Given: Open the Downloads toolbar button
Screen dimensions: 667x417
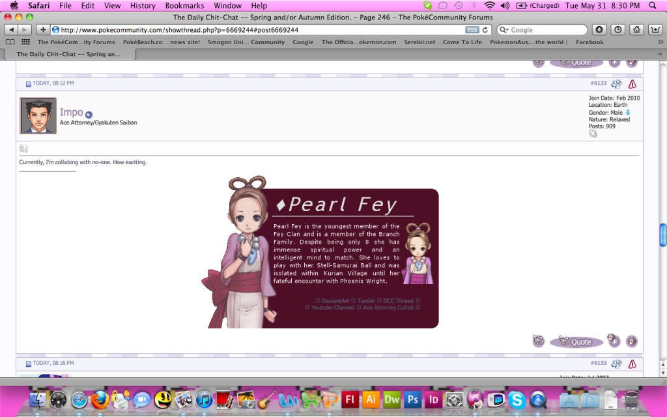Looking at the screenshot, I should 599,30.
